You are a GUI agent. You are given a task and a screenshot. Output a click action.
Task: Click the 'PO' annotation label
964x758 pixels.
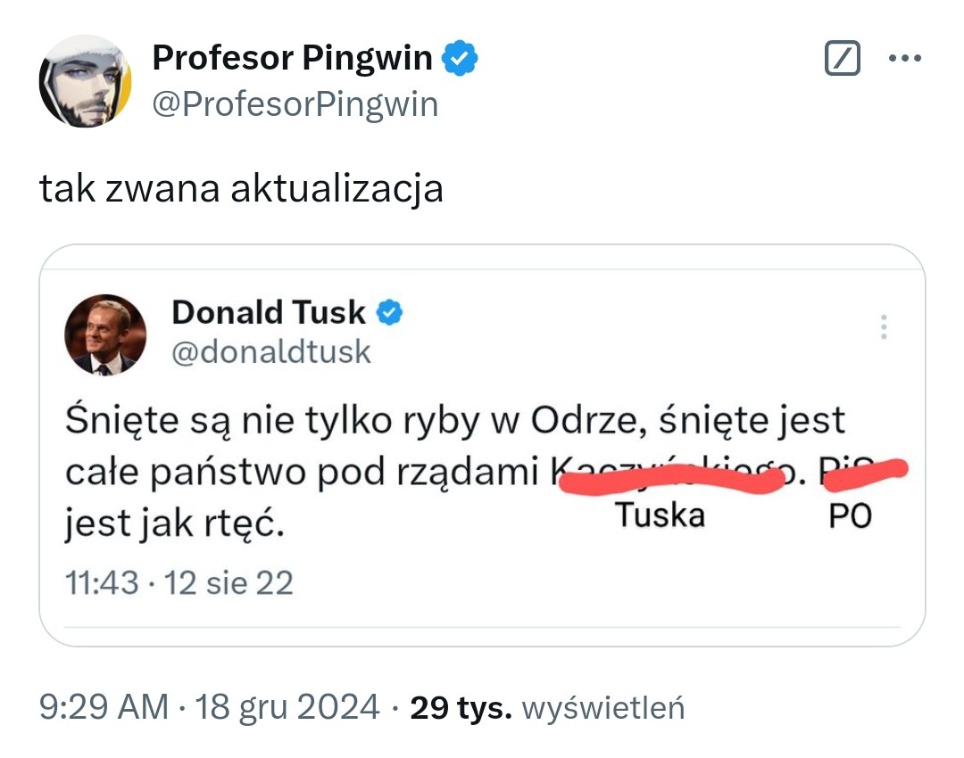coord(849,516)
